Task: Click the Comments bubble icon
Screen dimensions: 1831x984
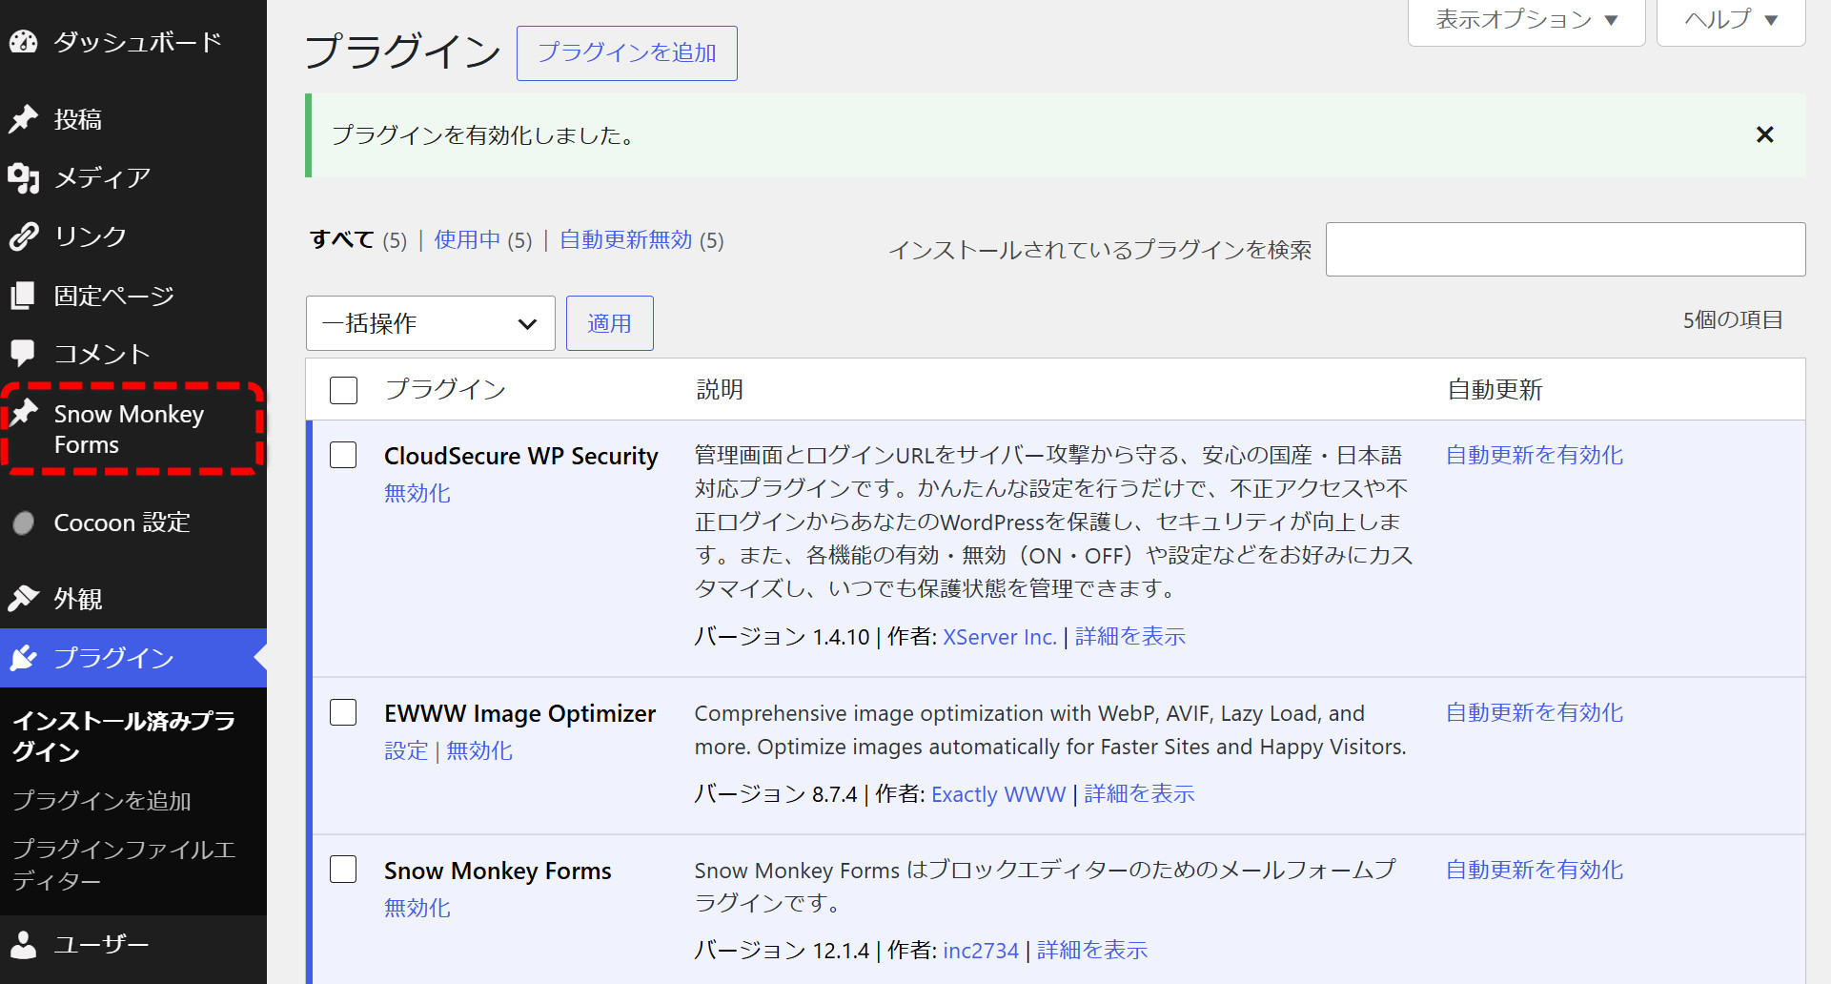Action: click(x=23, y=354)
